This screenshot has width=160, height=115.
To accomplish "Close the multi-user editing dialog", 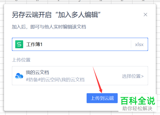I will click(x=145, y=15).
